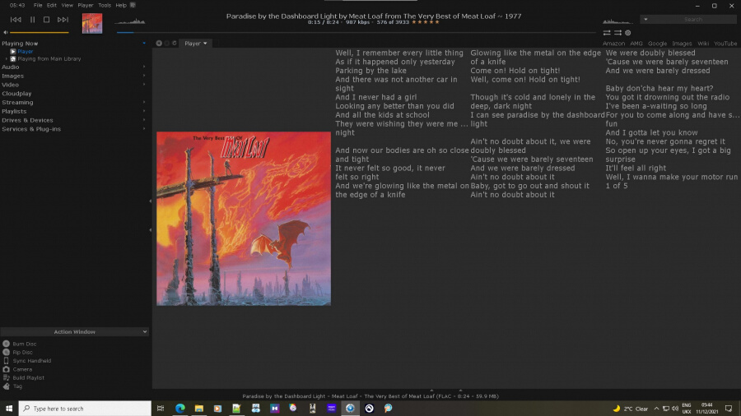Viewport: 741px width, 416px height.
Task: Set the five-star rating
Action: coord(426,22)
